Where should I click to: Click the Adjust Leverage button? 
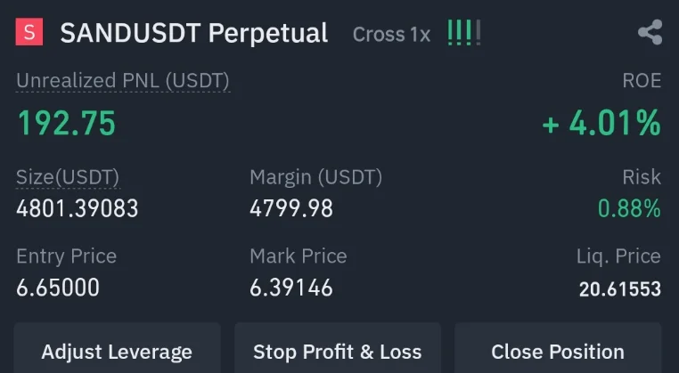(117, 351)
